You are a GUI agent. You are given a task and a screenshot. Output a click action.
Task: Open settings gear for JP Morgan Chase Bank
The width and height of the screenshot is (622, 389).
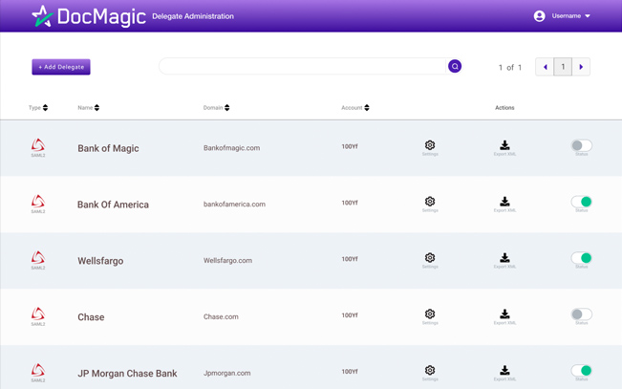pos(430,371)
